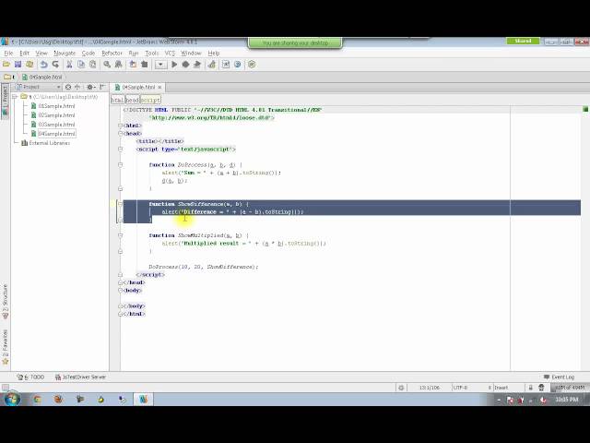590x443 pixels.
Task: Select 04Sample.html in project tree
Action: [x=56, y=134]
